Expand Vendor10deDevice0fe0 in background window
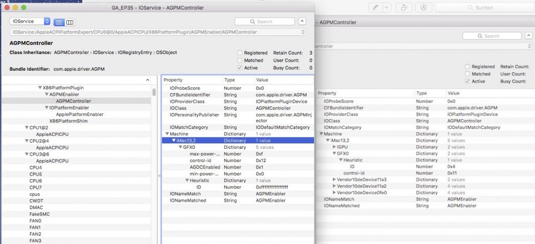This screenshot has width=535, height=244. 334,193
